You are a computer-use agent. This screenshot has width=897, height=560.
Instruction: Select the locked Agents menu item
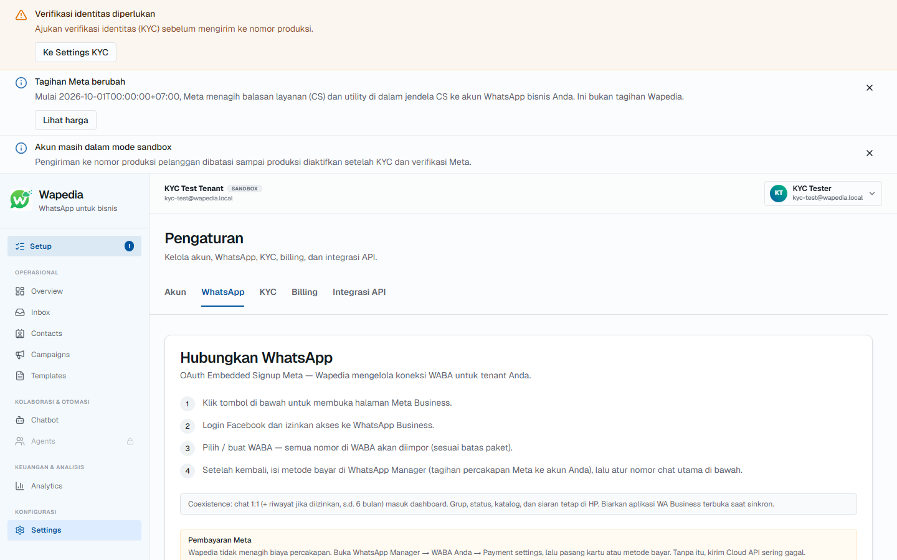[x=74, y=441]
